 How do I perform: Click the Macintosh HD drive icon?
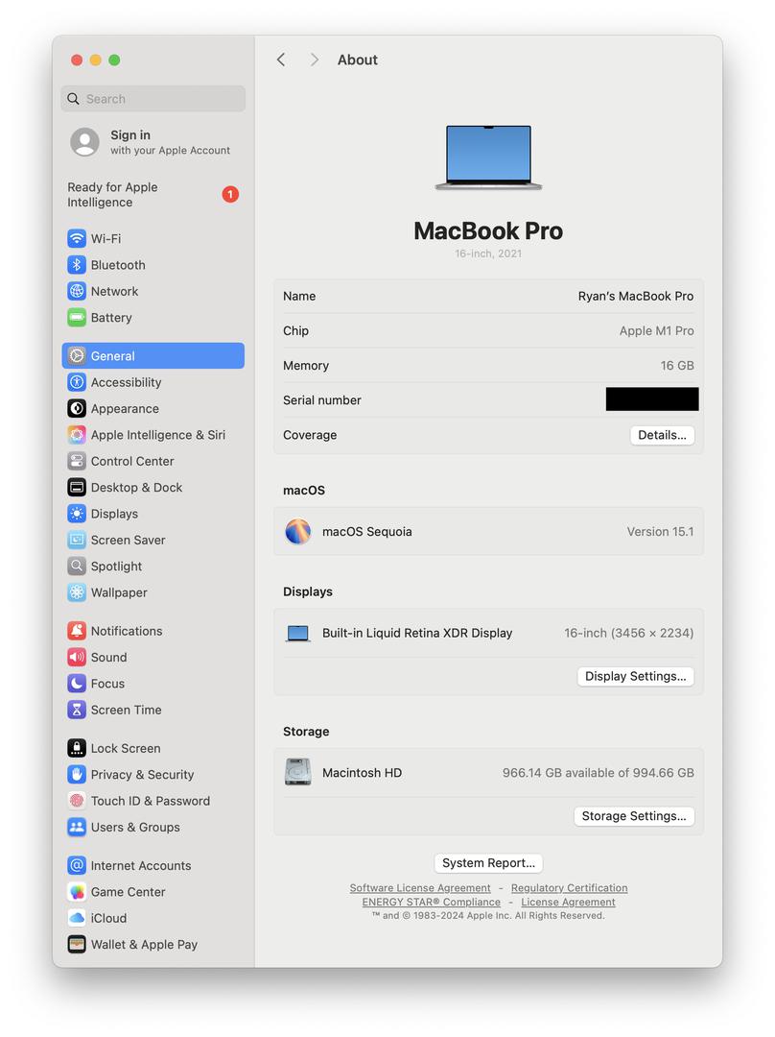pos(298,772)
